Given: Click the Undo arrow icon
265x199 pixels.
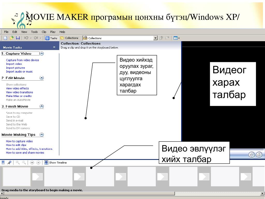Looking at the screenshot, I should click(x=26, y=38).
